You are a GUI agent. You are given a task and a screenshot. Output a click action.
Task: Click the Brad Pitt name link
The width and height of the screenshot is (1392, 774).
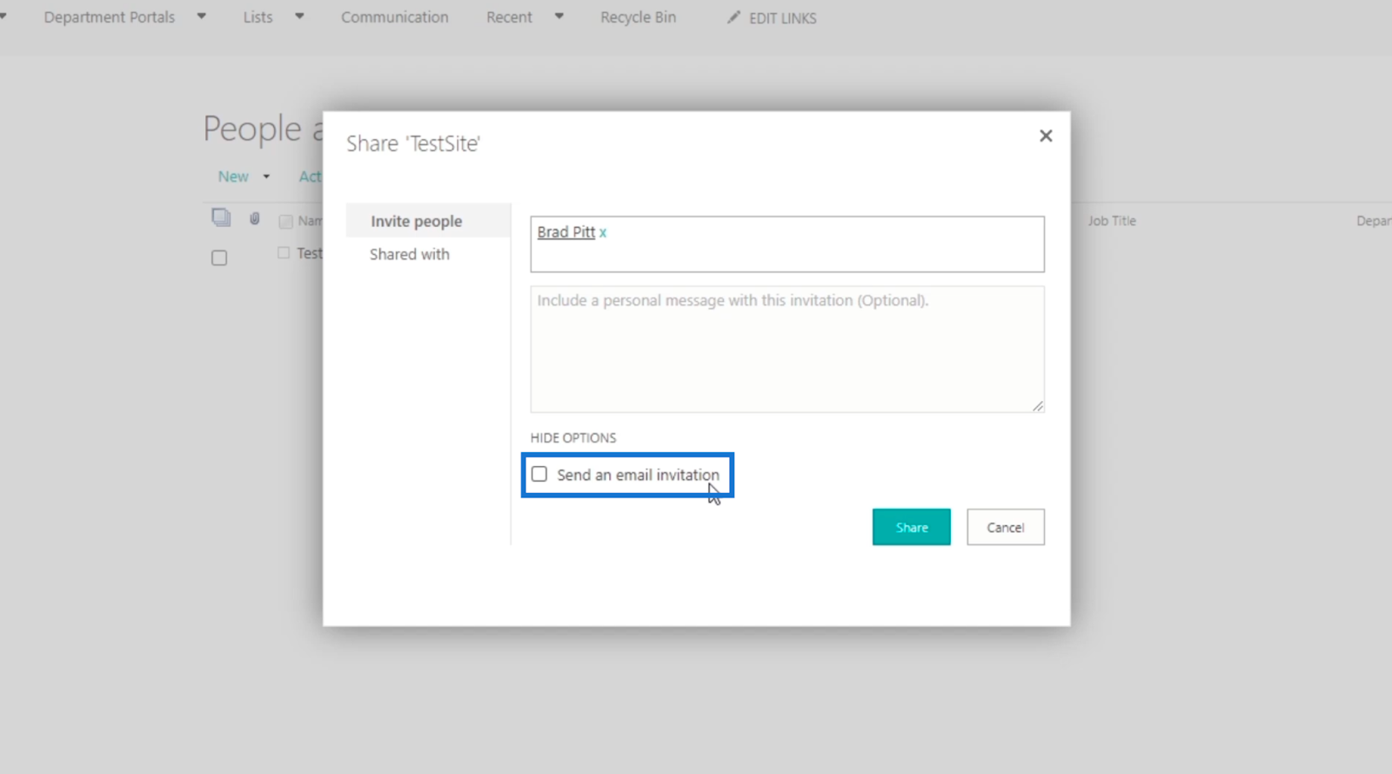pyautogui.click(x=566, y=232)
